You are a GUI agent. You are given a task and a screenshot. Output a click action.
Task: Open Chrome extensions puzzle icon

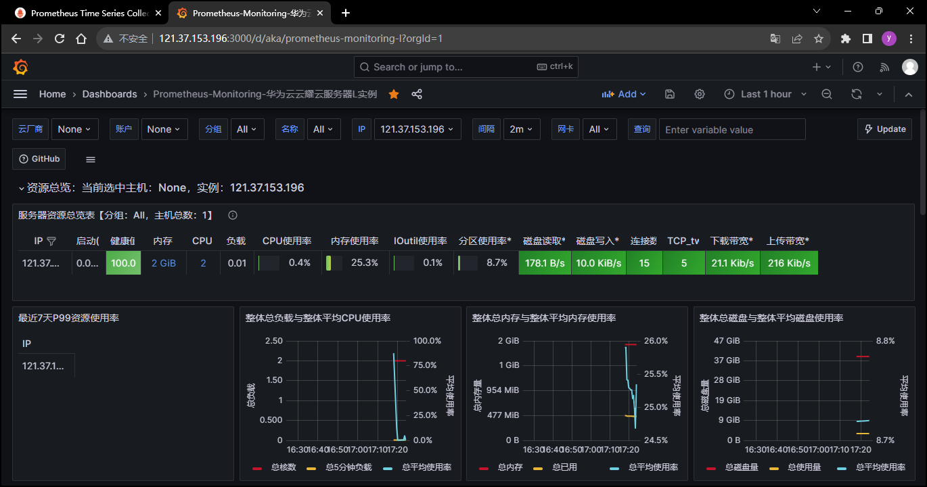coord(846,39)
